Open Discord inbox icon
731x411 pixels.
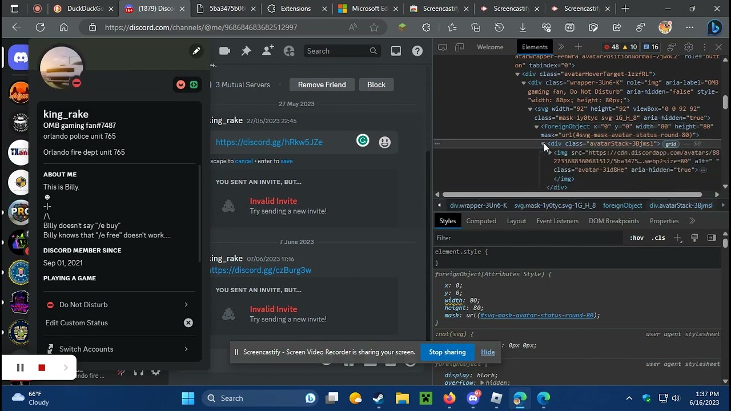[396, 51]
